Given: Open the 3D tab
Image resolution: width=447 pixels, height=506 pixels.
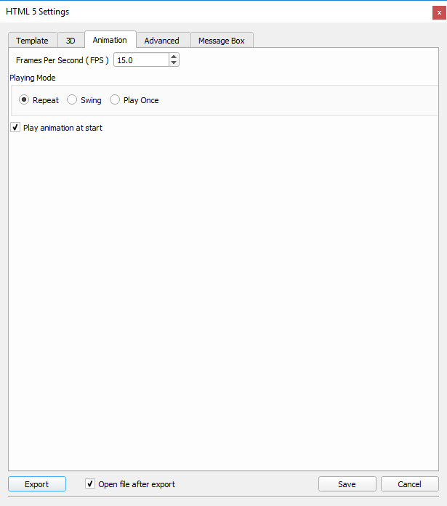Looking at the screenshot, I should (x=71, y=41).
